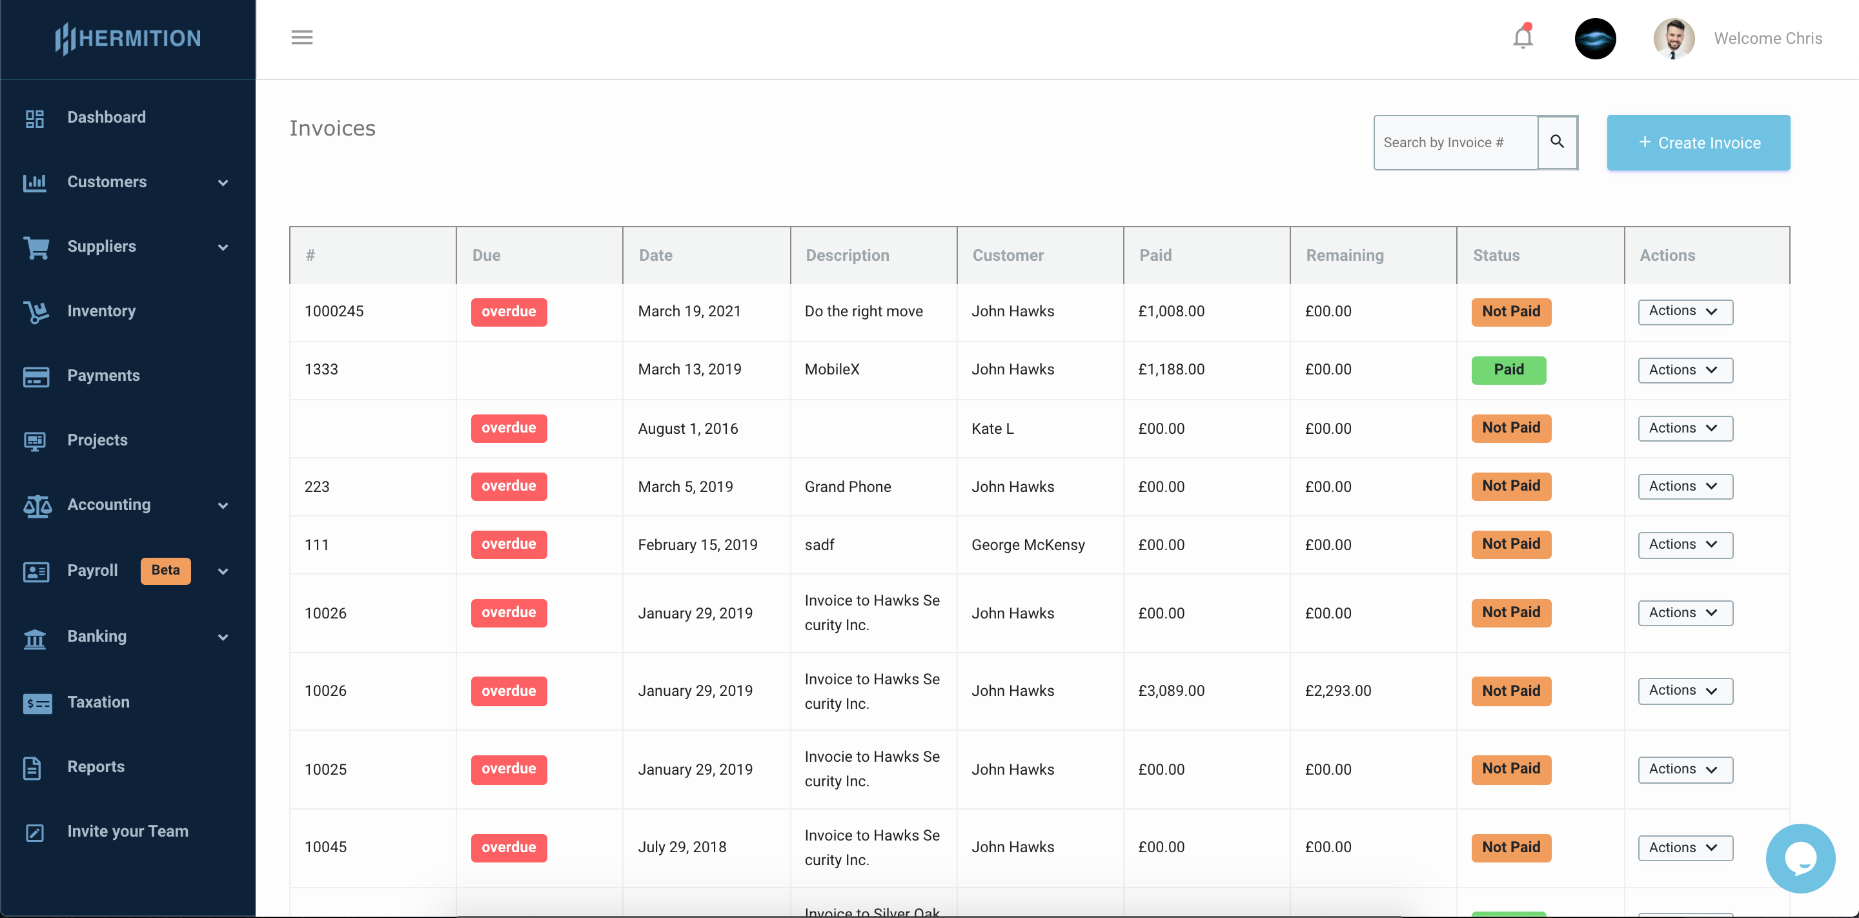Viewport: 1859px width, 918px height.
Task: Click the search magnifier icon
Action: click(1557, 142)
